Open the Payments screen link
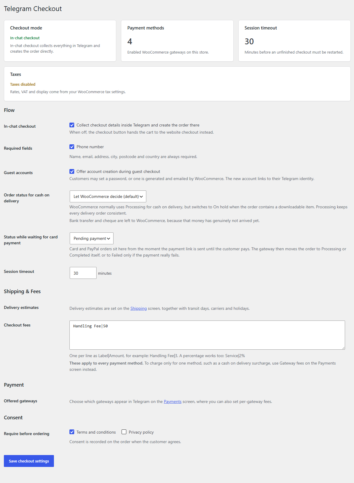Viewport: 354px width, 483px height. tap(173, 401)
